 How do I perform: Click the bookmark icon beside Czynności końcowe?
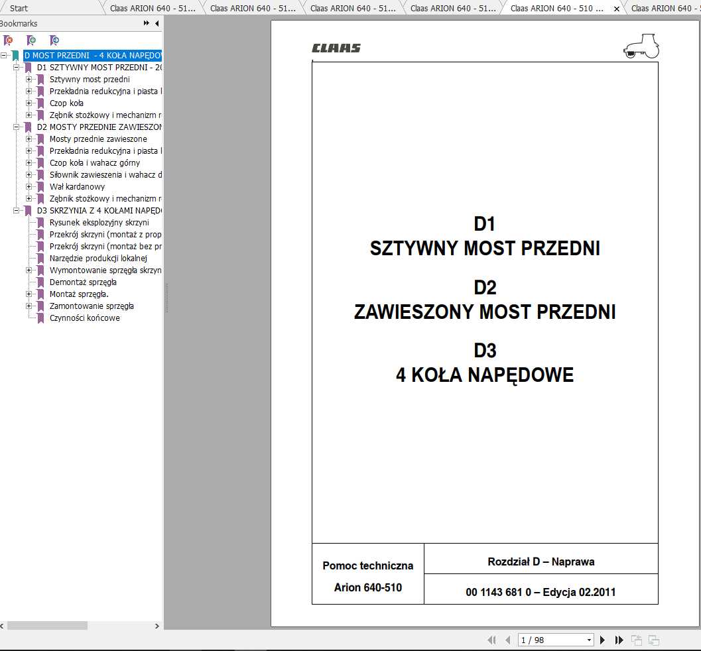pyautogui.click(x=40, y=318)
